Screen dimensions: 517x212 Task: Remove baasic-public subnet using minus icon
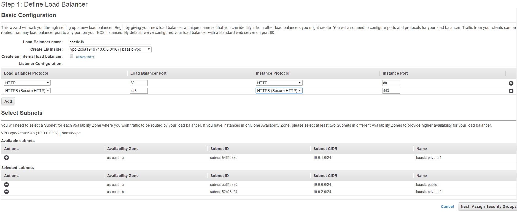click(x=7, y=184)
